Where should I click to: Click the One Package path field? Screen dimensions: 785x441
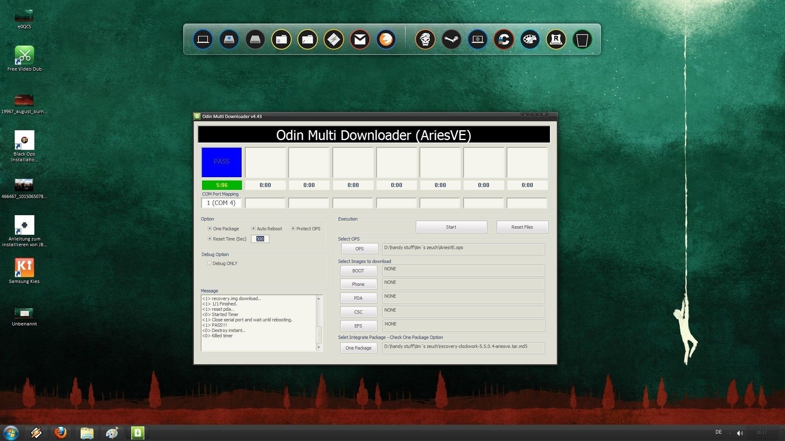click(x=463, y=348)
